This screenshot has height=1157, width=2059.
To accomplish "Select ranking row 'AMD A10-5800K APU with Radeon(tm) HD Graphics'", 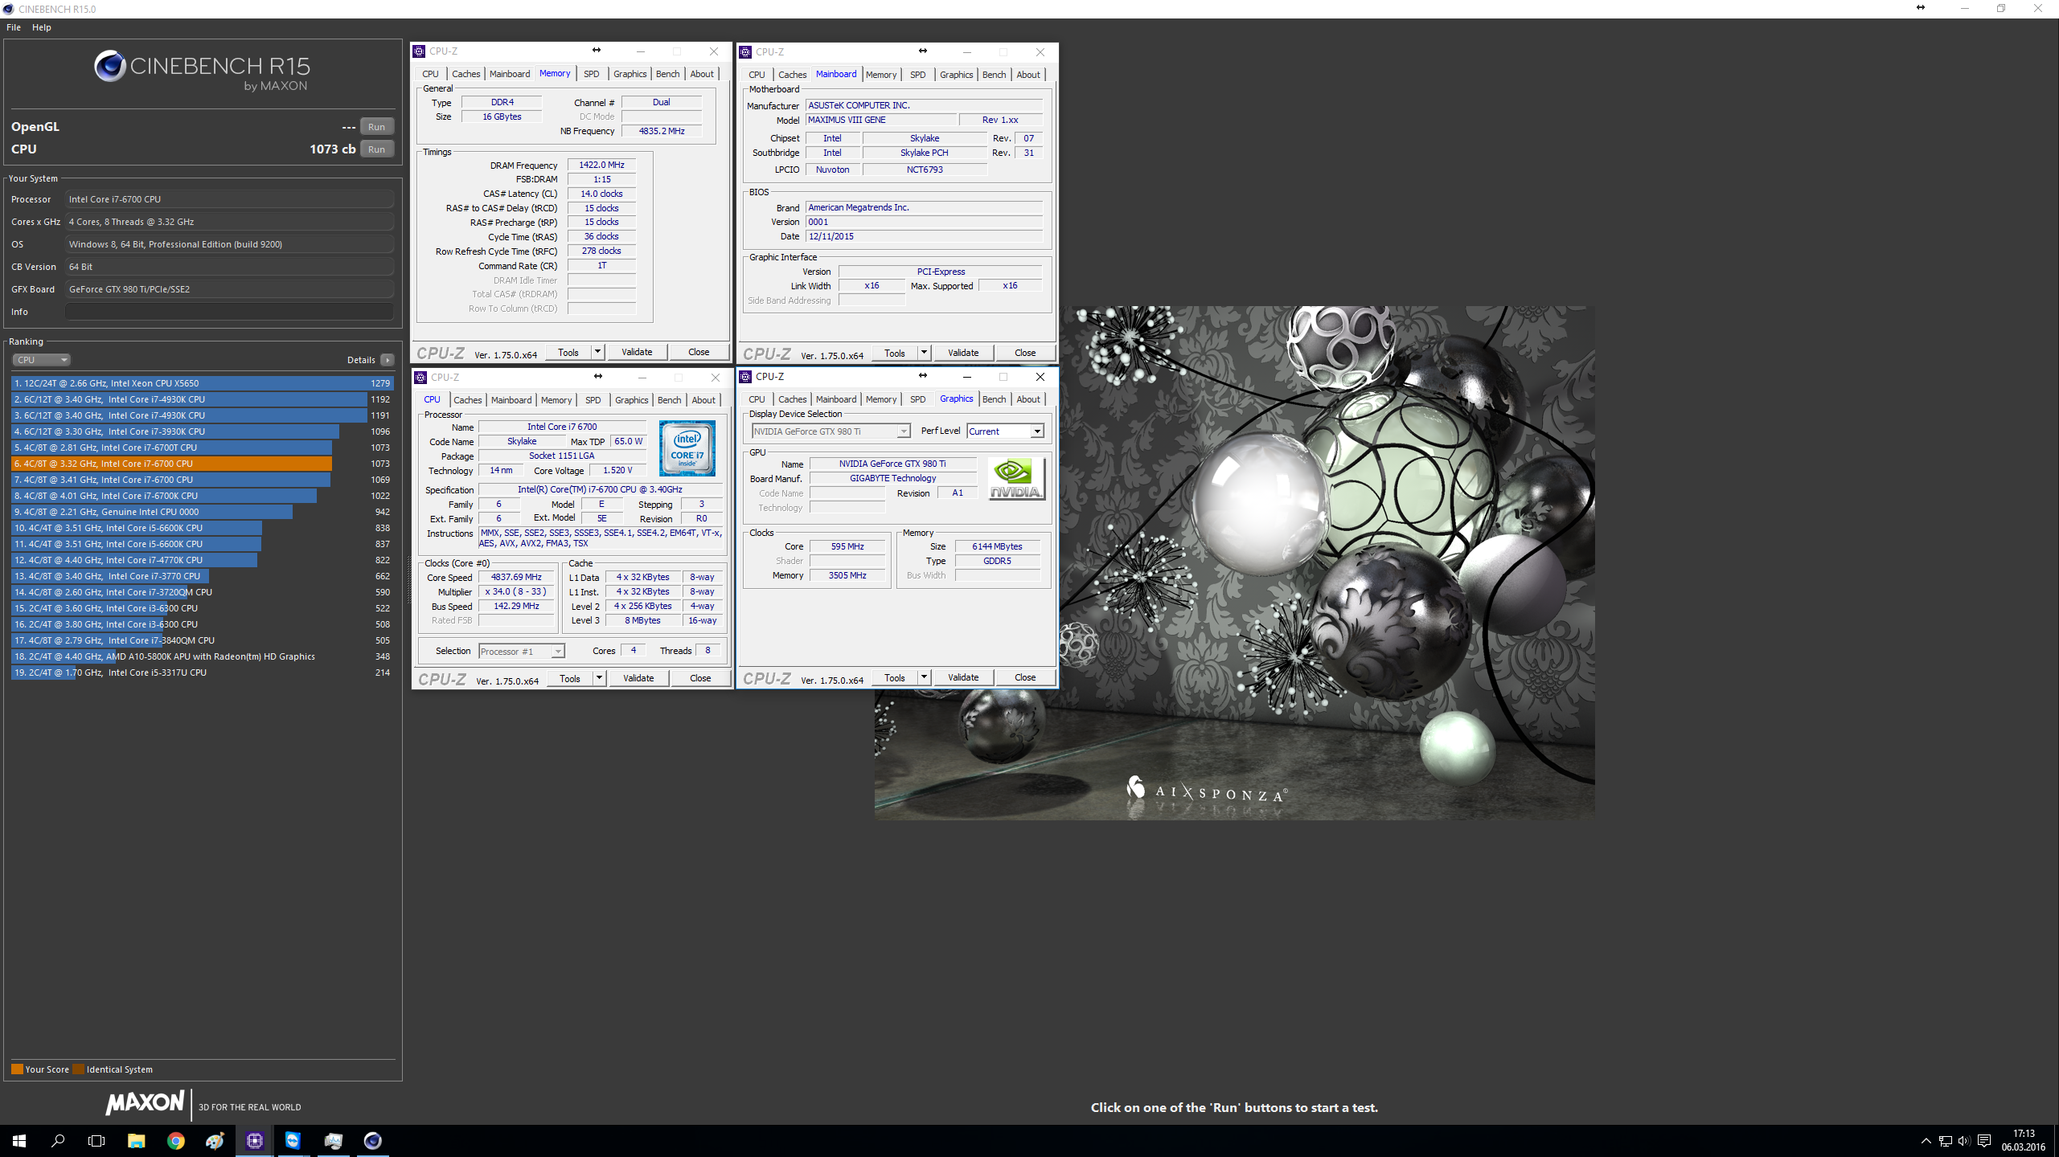I will point(202,656).
